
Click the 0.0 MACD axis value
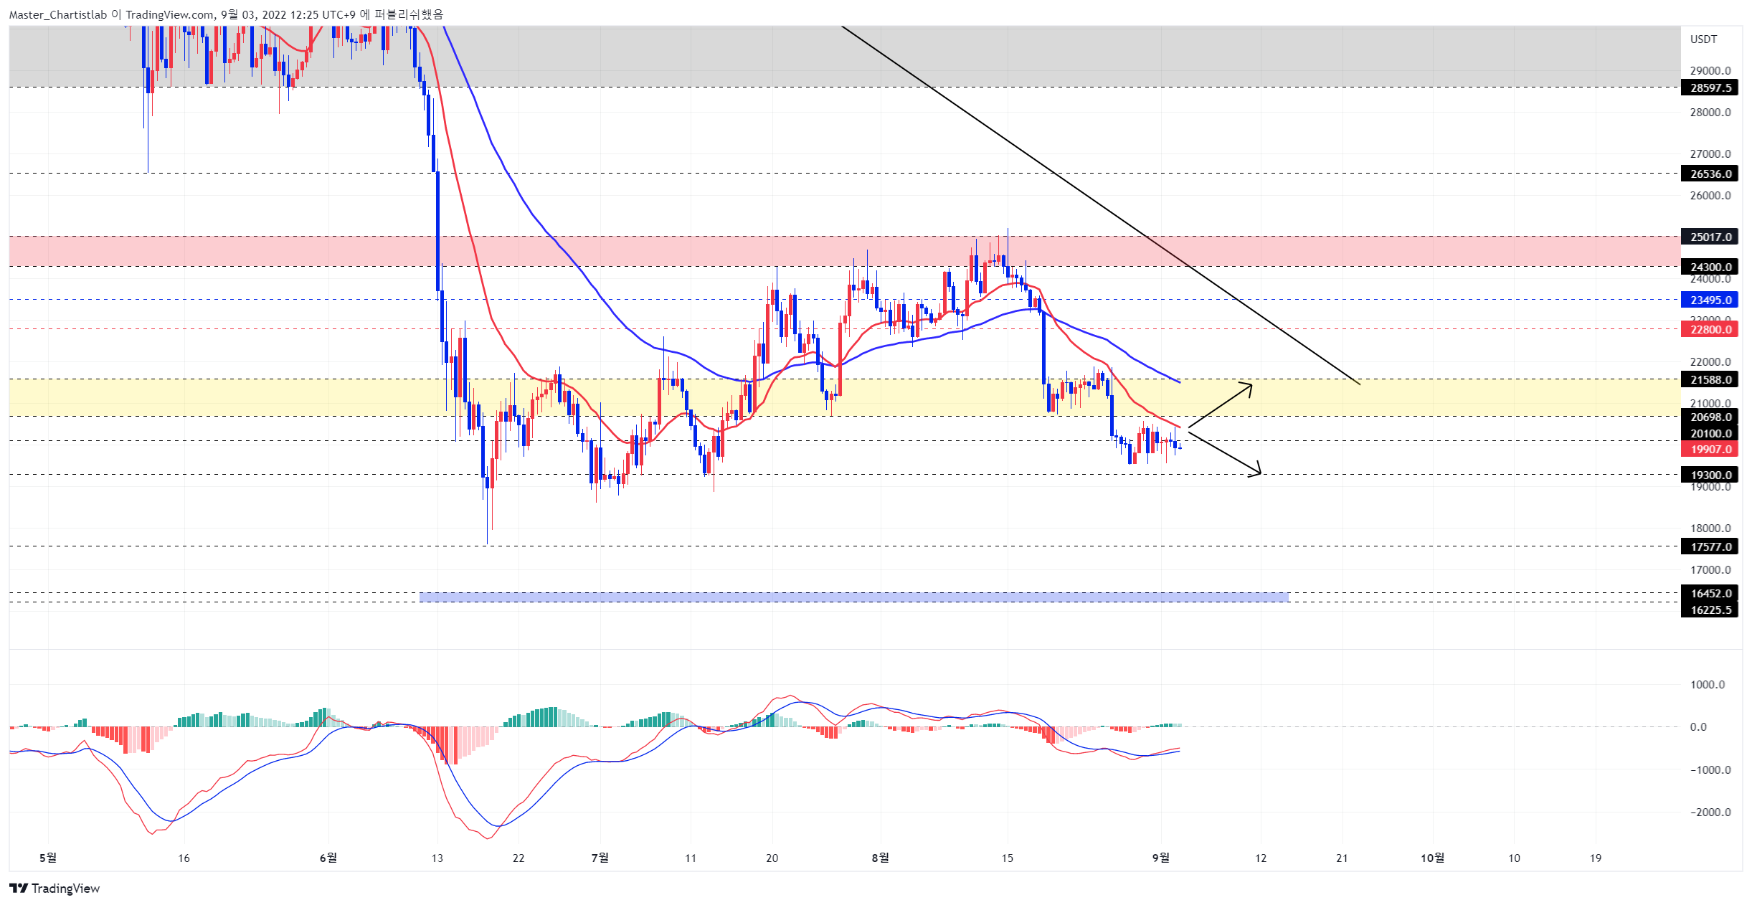(1698, 726)
